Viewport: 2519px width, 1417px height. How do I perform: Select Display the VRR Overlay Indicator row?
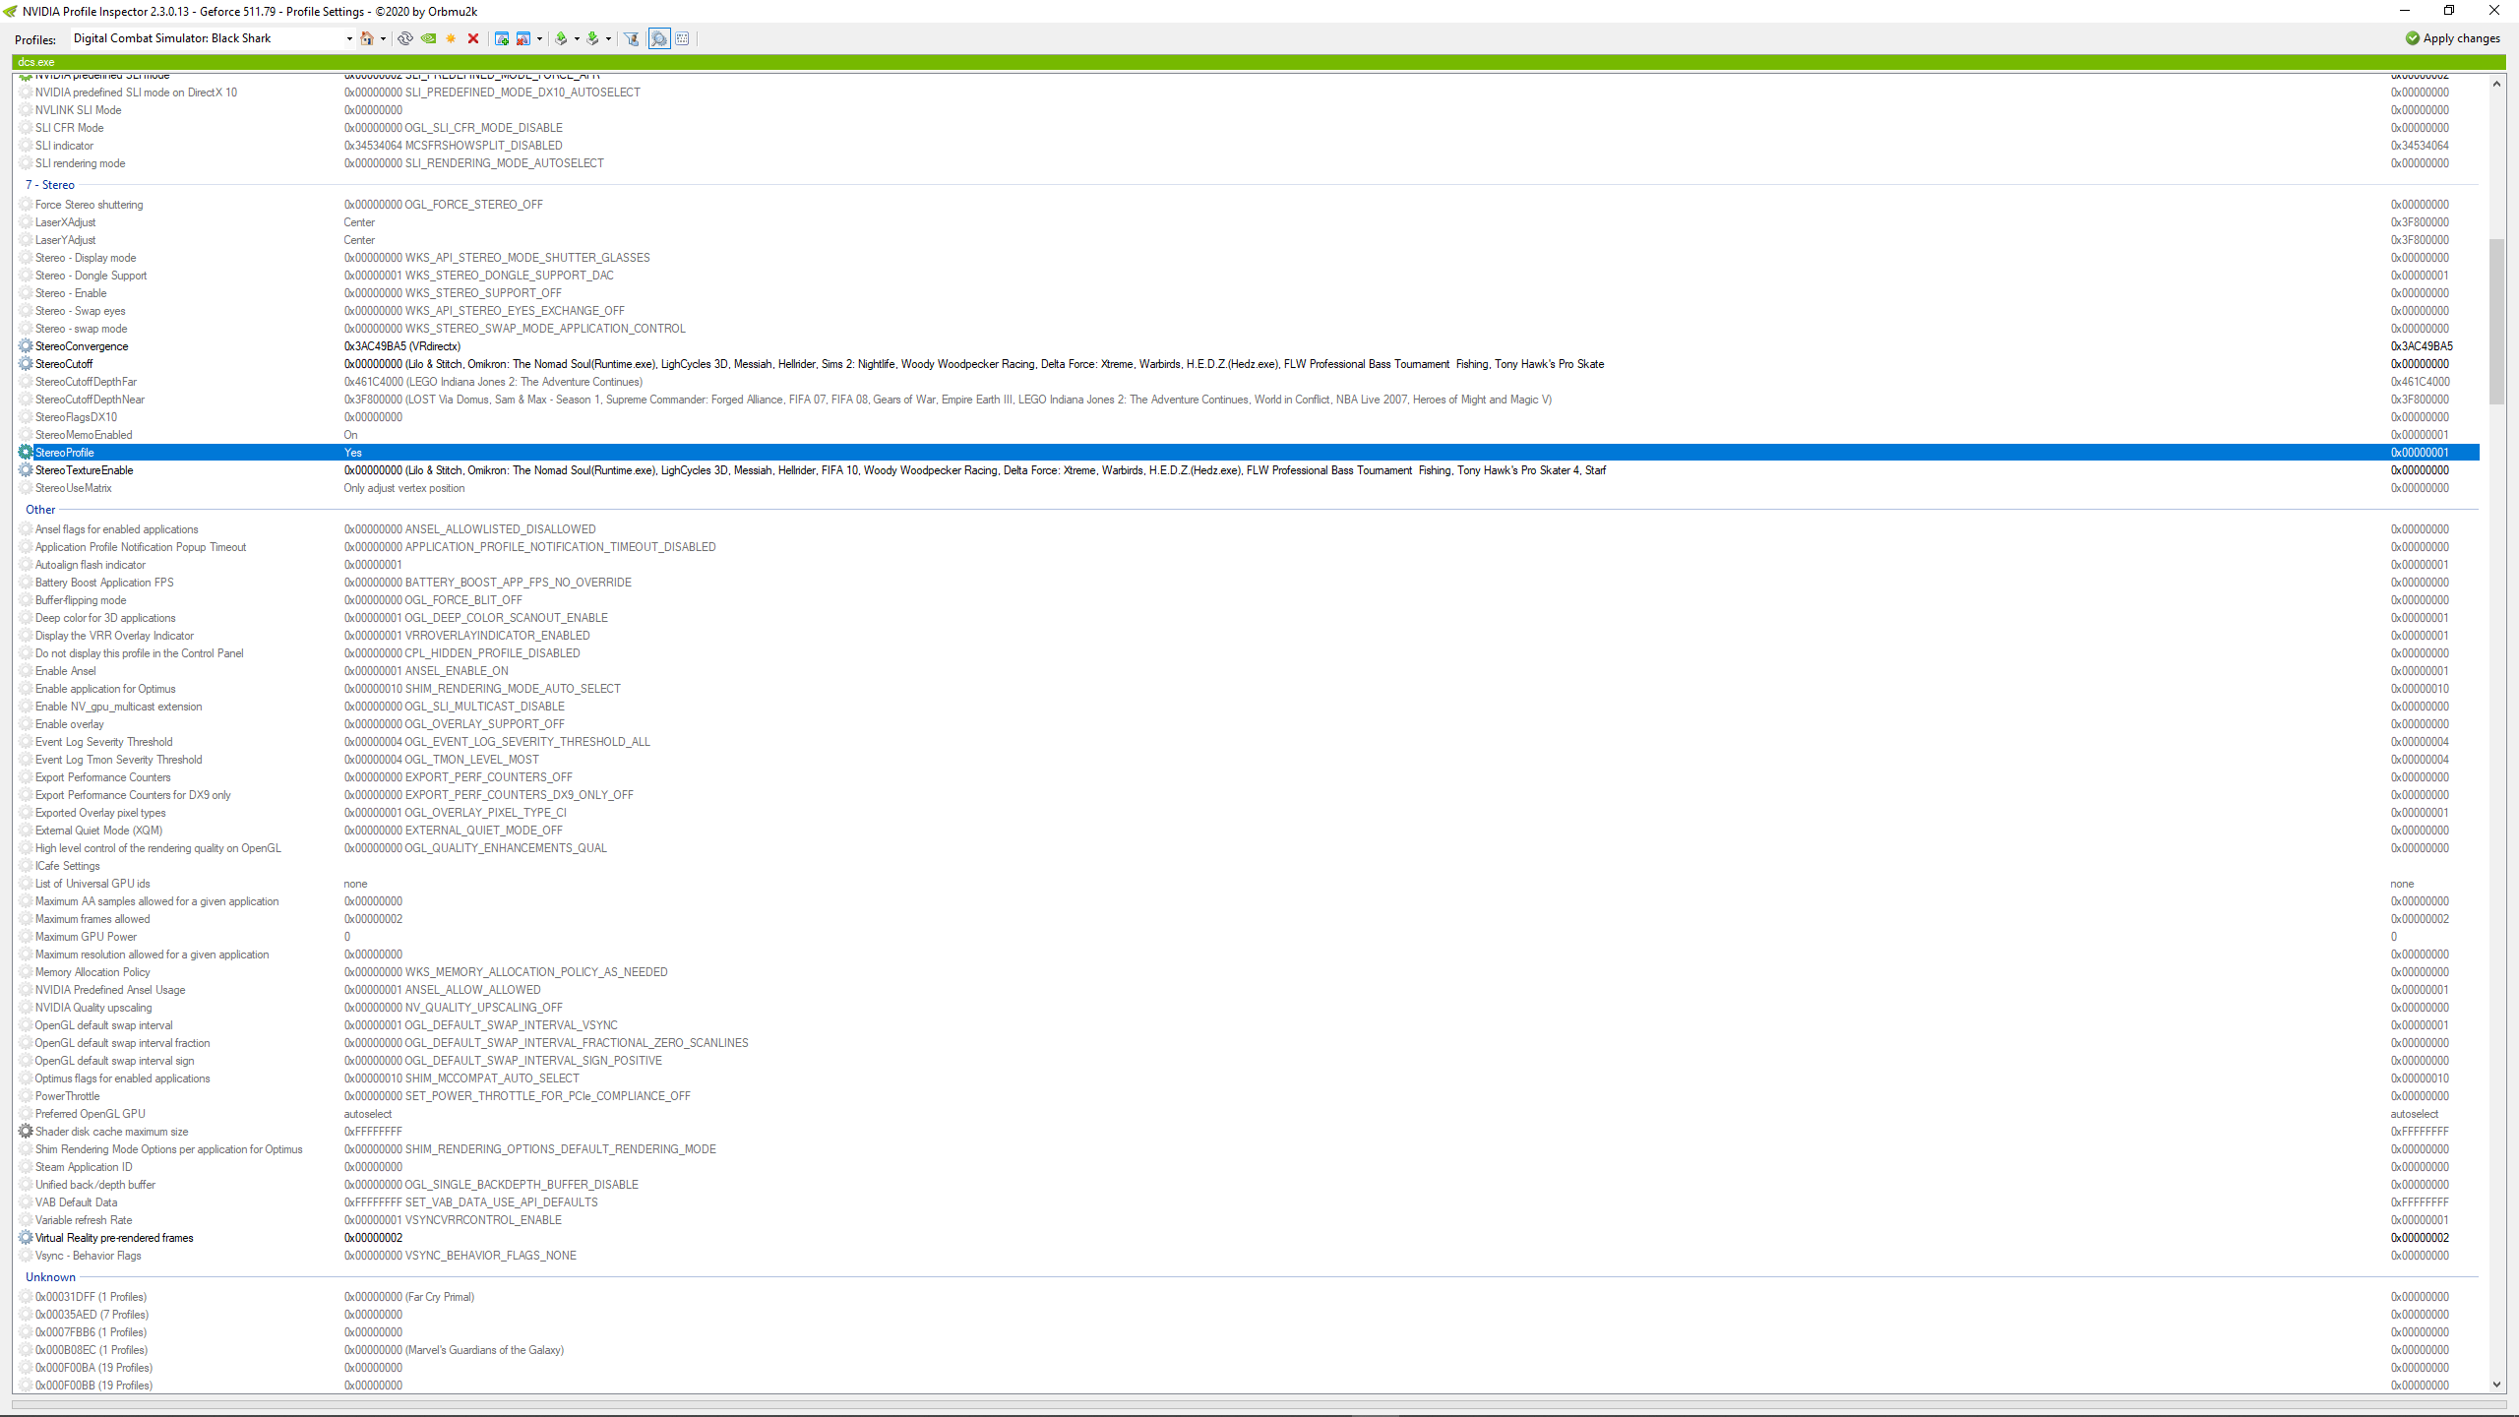(1248, 636)
